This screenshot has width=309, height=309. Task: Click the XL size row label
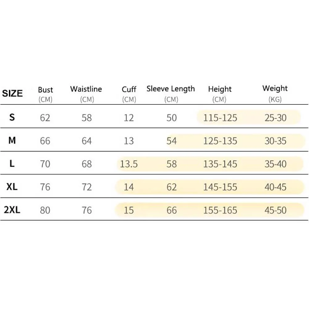tap(12, 187)
